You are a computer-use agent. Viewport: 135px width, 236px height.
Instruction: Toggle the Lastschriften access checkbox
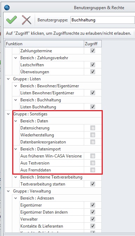pyautogui.click(x=93, y=65)
